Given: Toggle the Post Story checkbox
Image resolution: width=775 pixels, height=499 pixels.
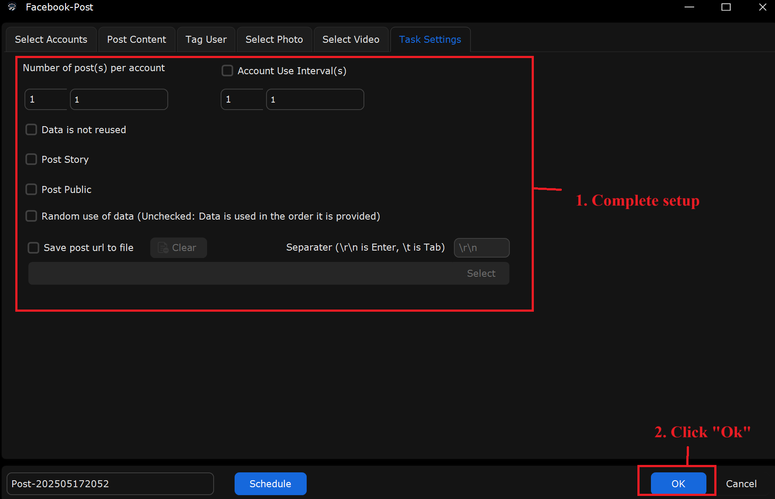Looking at the screenshot, I should 31,159.
